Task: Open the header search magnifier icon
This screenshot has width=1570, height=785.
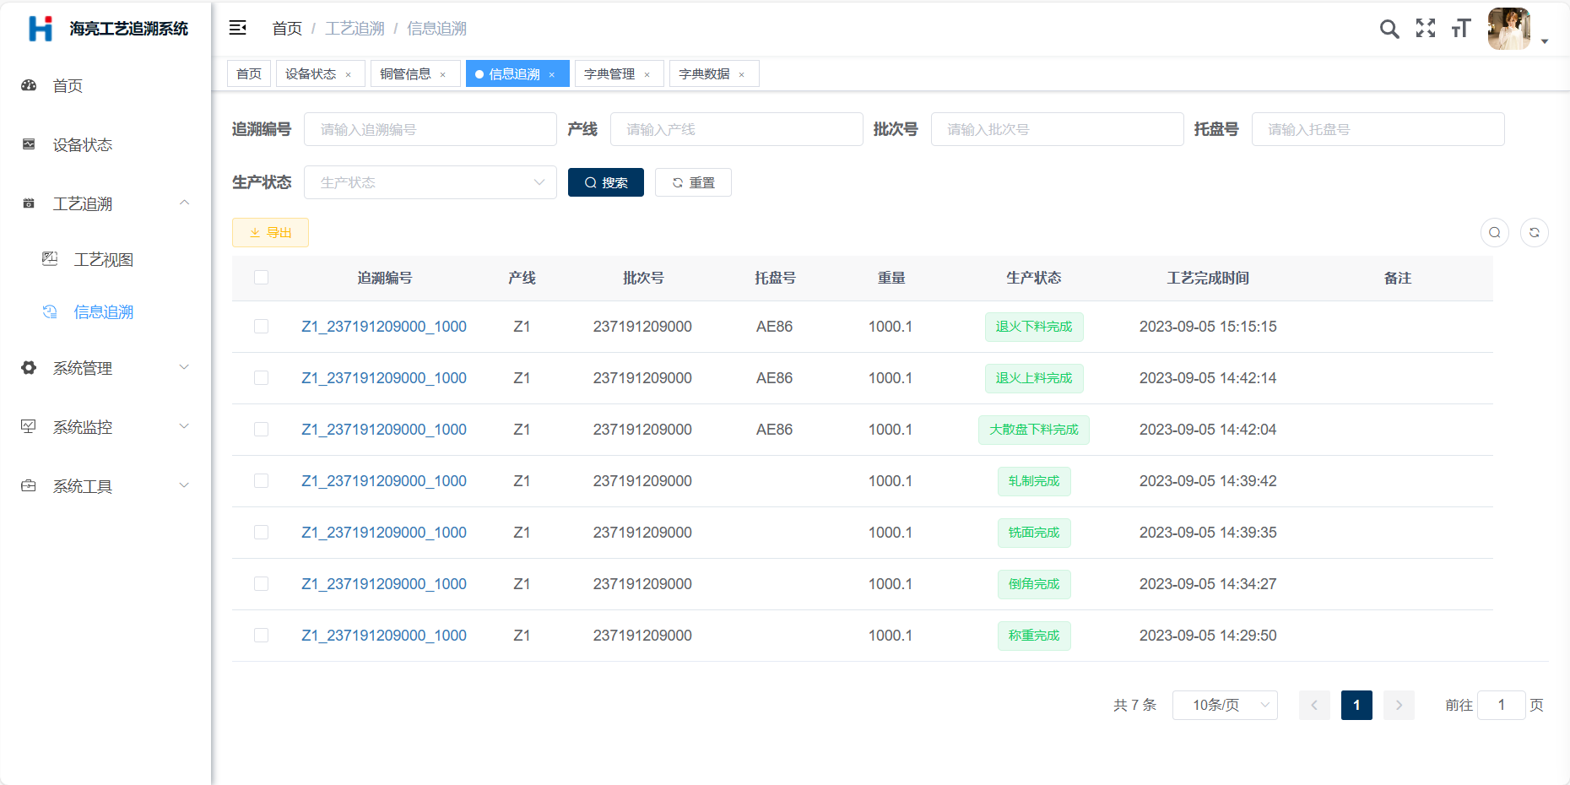Action: [1389, 29]
